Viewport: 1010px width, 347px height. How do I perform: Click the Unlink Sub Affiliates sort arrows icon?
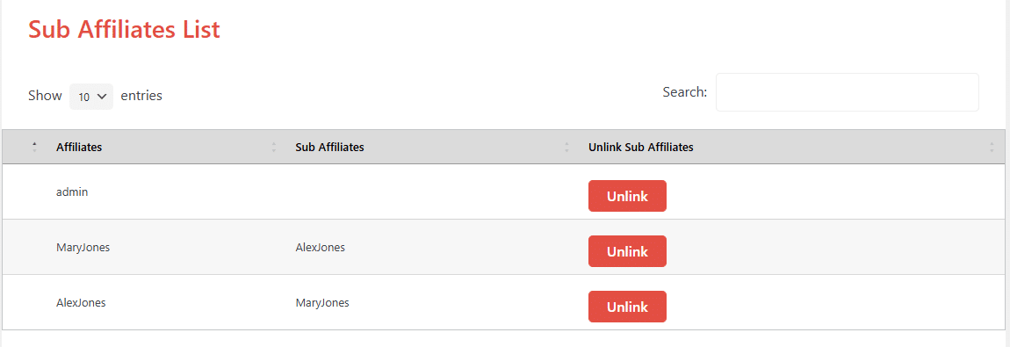tap(992, 147)
